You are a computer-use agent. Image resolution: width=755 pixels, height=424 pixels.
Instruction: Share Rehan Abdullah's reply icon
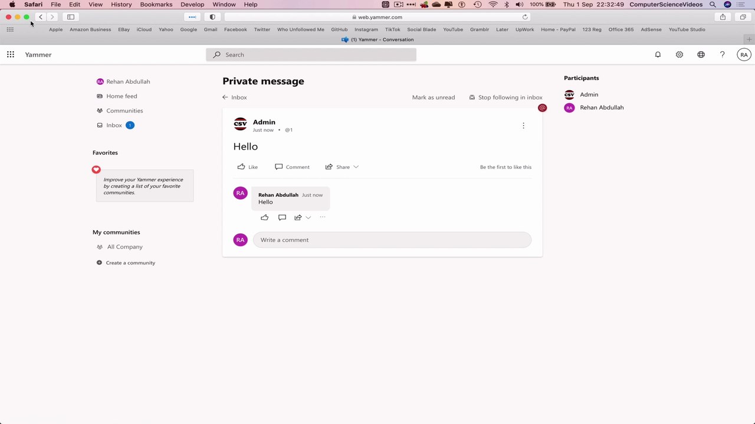298,217
